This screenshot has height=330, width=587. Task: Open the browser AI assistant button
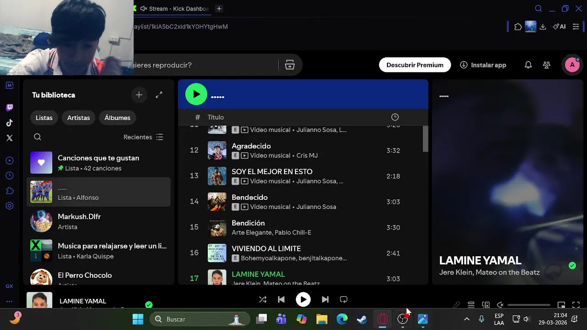(559, 27)
